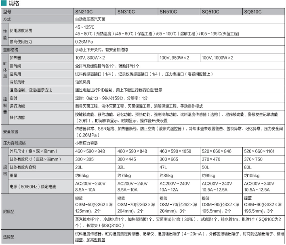Click the 45~135℃ temperature value
Screen dimensions: 286x245
click(85, 27)
